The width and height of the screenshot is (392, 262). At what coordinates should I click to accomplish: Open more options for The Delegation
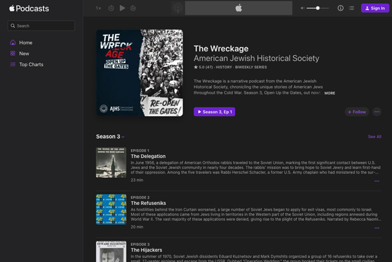377,181
